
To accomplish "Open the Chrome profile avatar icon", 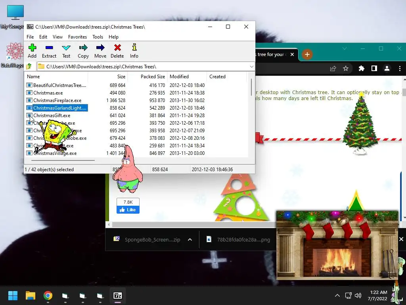I will click(387, 68).
